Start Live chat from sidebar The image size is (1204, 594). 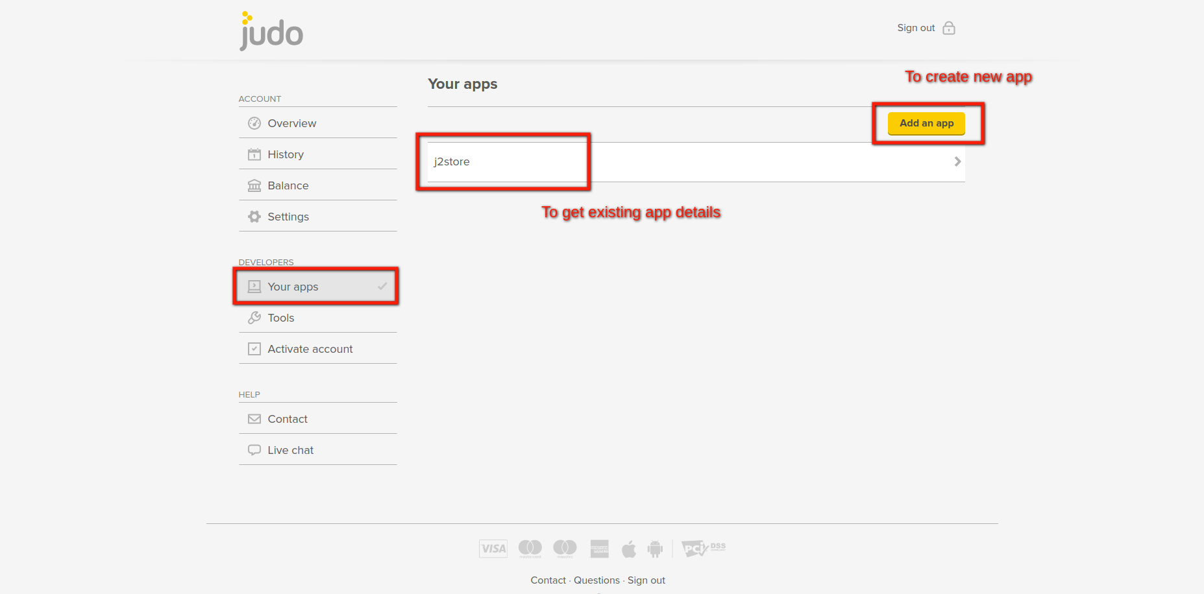318,450
